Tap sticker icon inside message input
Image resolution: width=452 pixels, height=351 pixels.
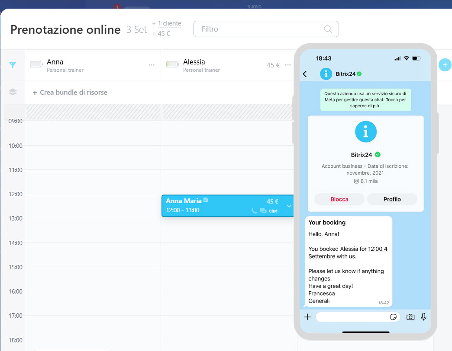click(x=393, y=317)
